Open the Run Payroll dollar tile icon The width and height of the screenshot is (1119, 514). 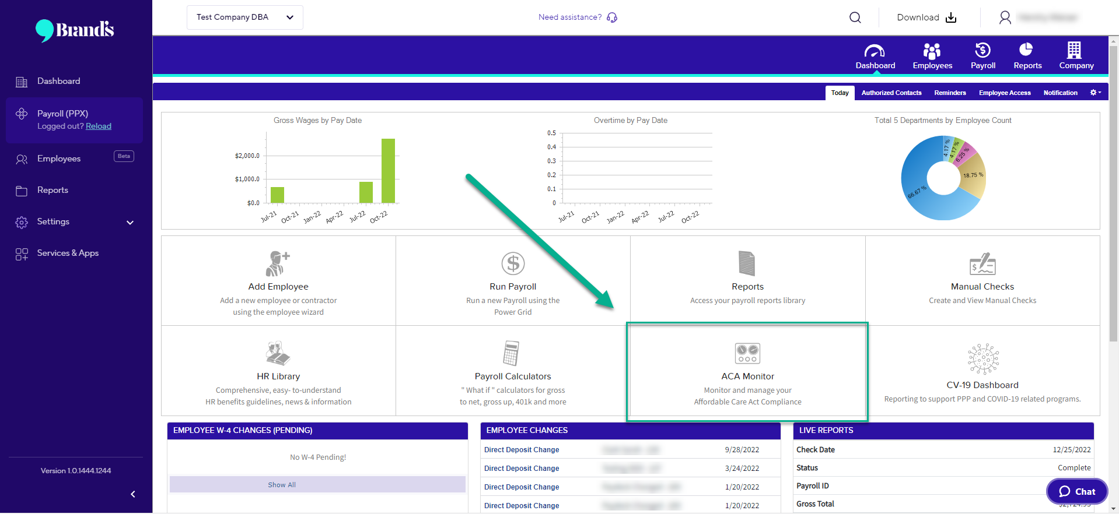(513, 263)
